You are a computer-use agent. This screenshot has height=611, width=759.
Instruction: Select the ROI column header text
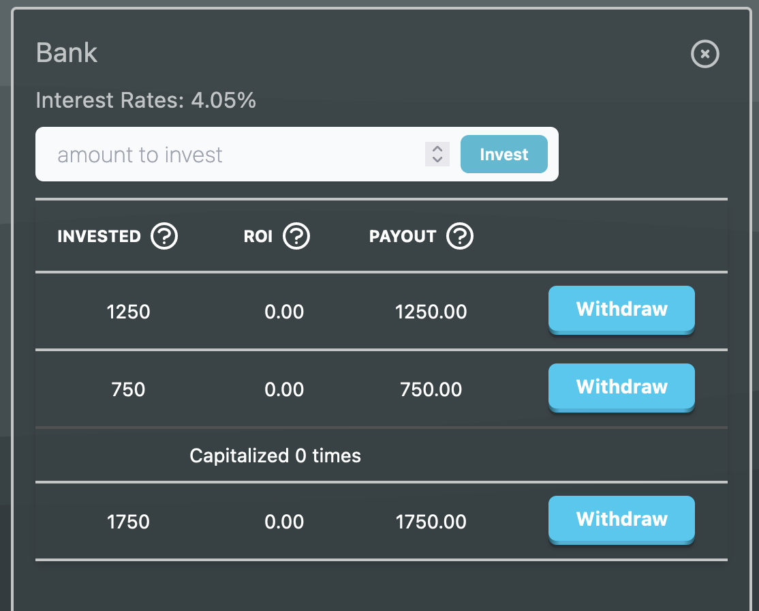point(258,237)
